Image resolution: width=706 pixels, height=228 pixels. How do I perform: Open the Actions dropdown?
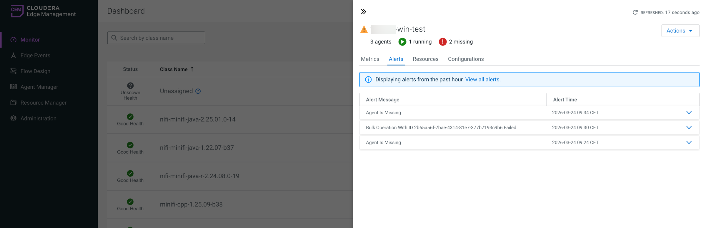[680, 31]
